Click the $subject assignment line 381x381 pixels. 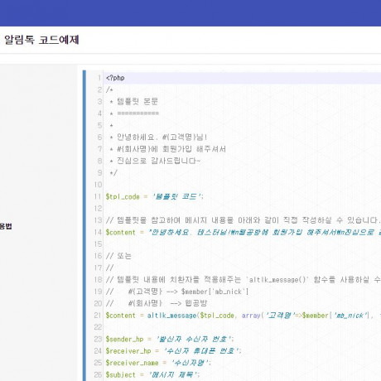click(152, 374)
